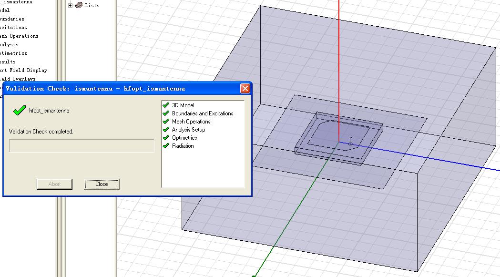Click the large hfopt_ismantenna green checkmark
This screenshot has height=277, width=500.
(x=20, y=111)
